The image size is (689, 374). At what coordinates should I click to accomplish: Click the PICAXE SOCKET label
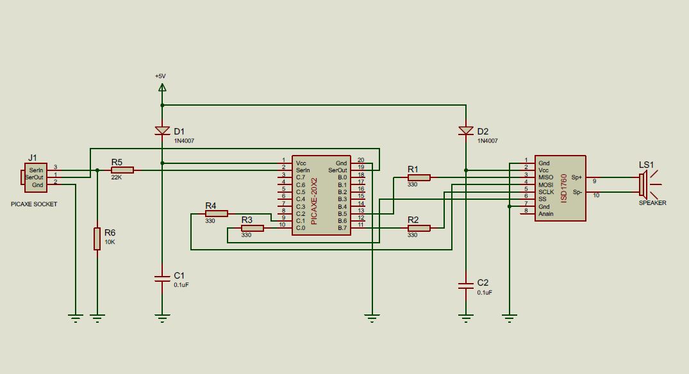tap(34, 204)
